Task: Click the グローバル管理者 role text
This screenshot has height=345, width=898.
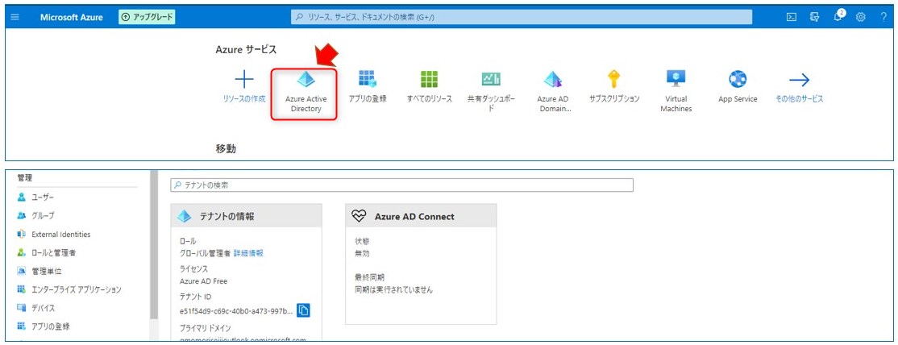Action: [205, 253]
